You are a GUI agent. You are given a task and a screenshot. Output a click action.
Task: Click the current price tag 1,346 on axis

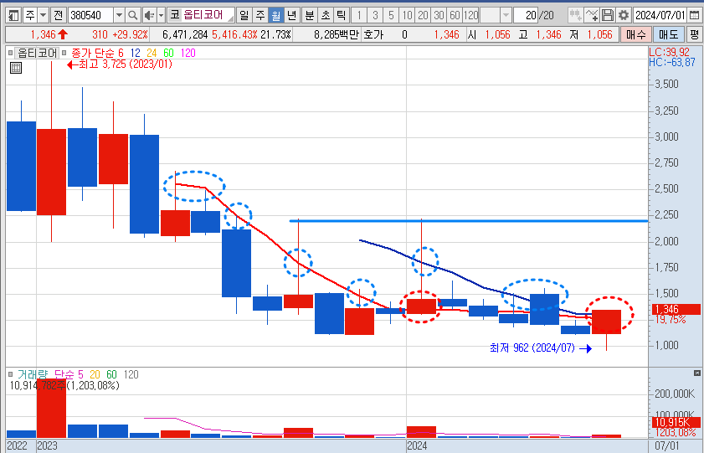[676, 309]
